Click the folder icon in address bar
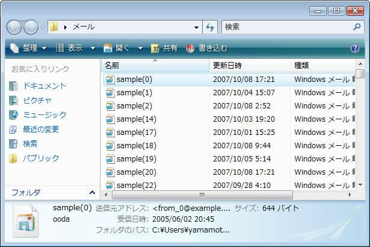370x247 pixels. click(x=54, y=27)
